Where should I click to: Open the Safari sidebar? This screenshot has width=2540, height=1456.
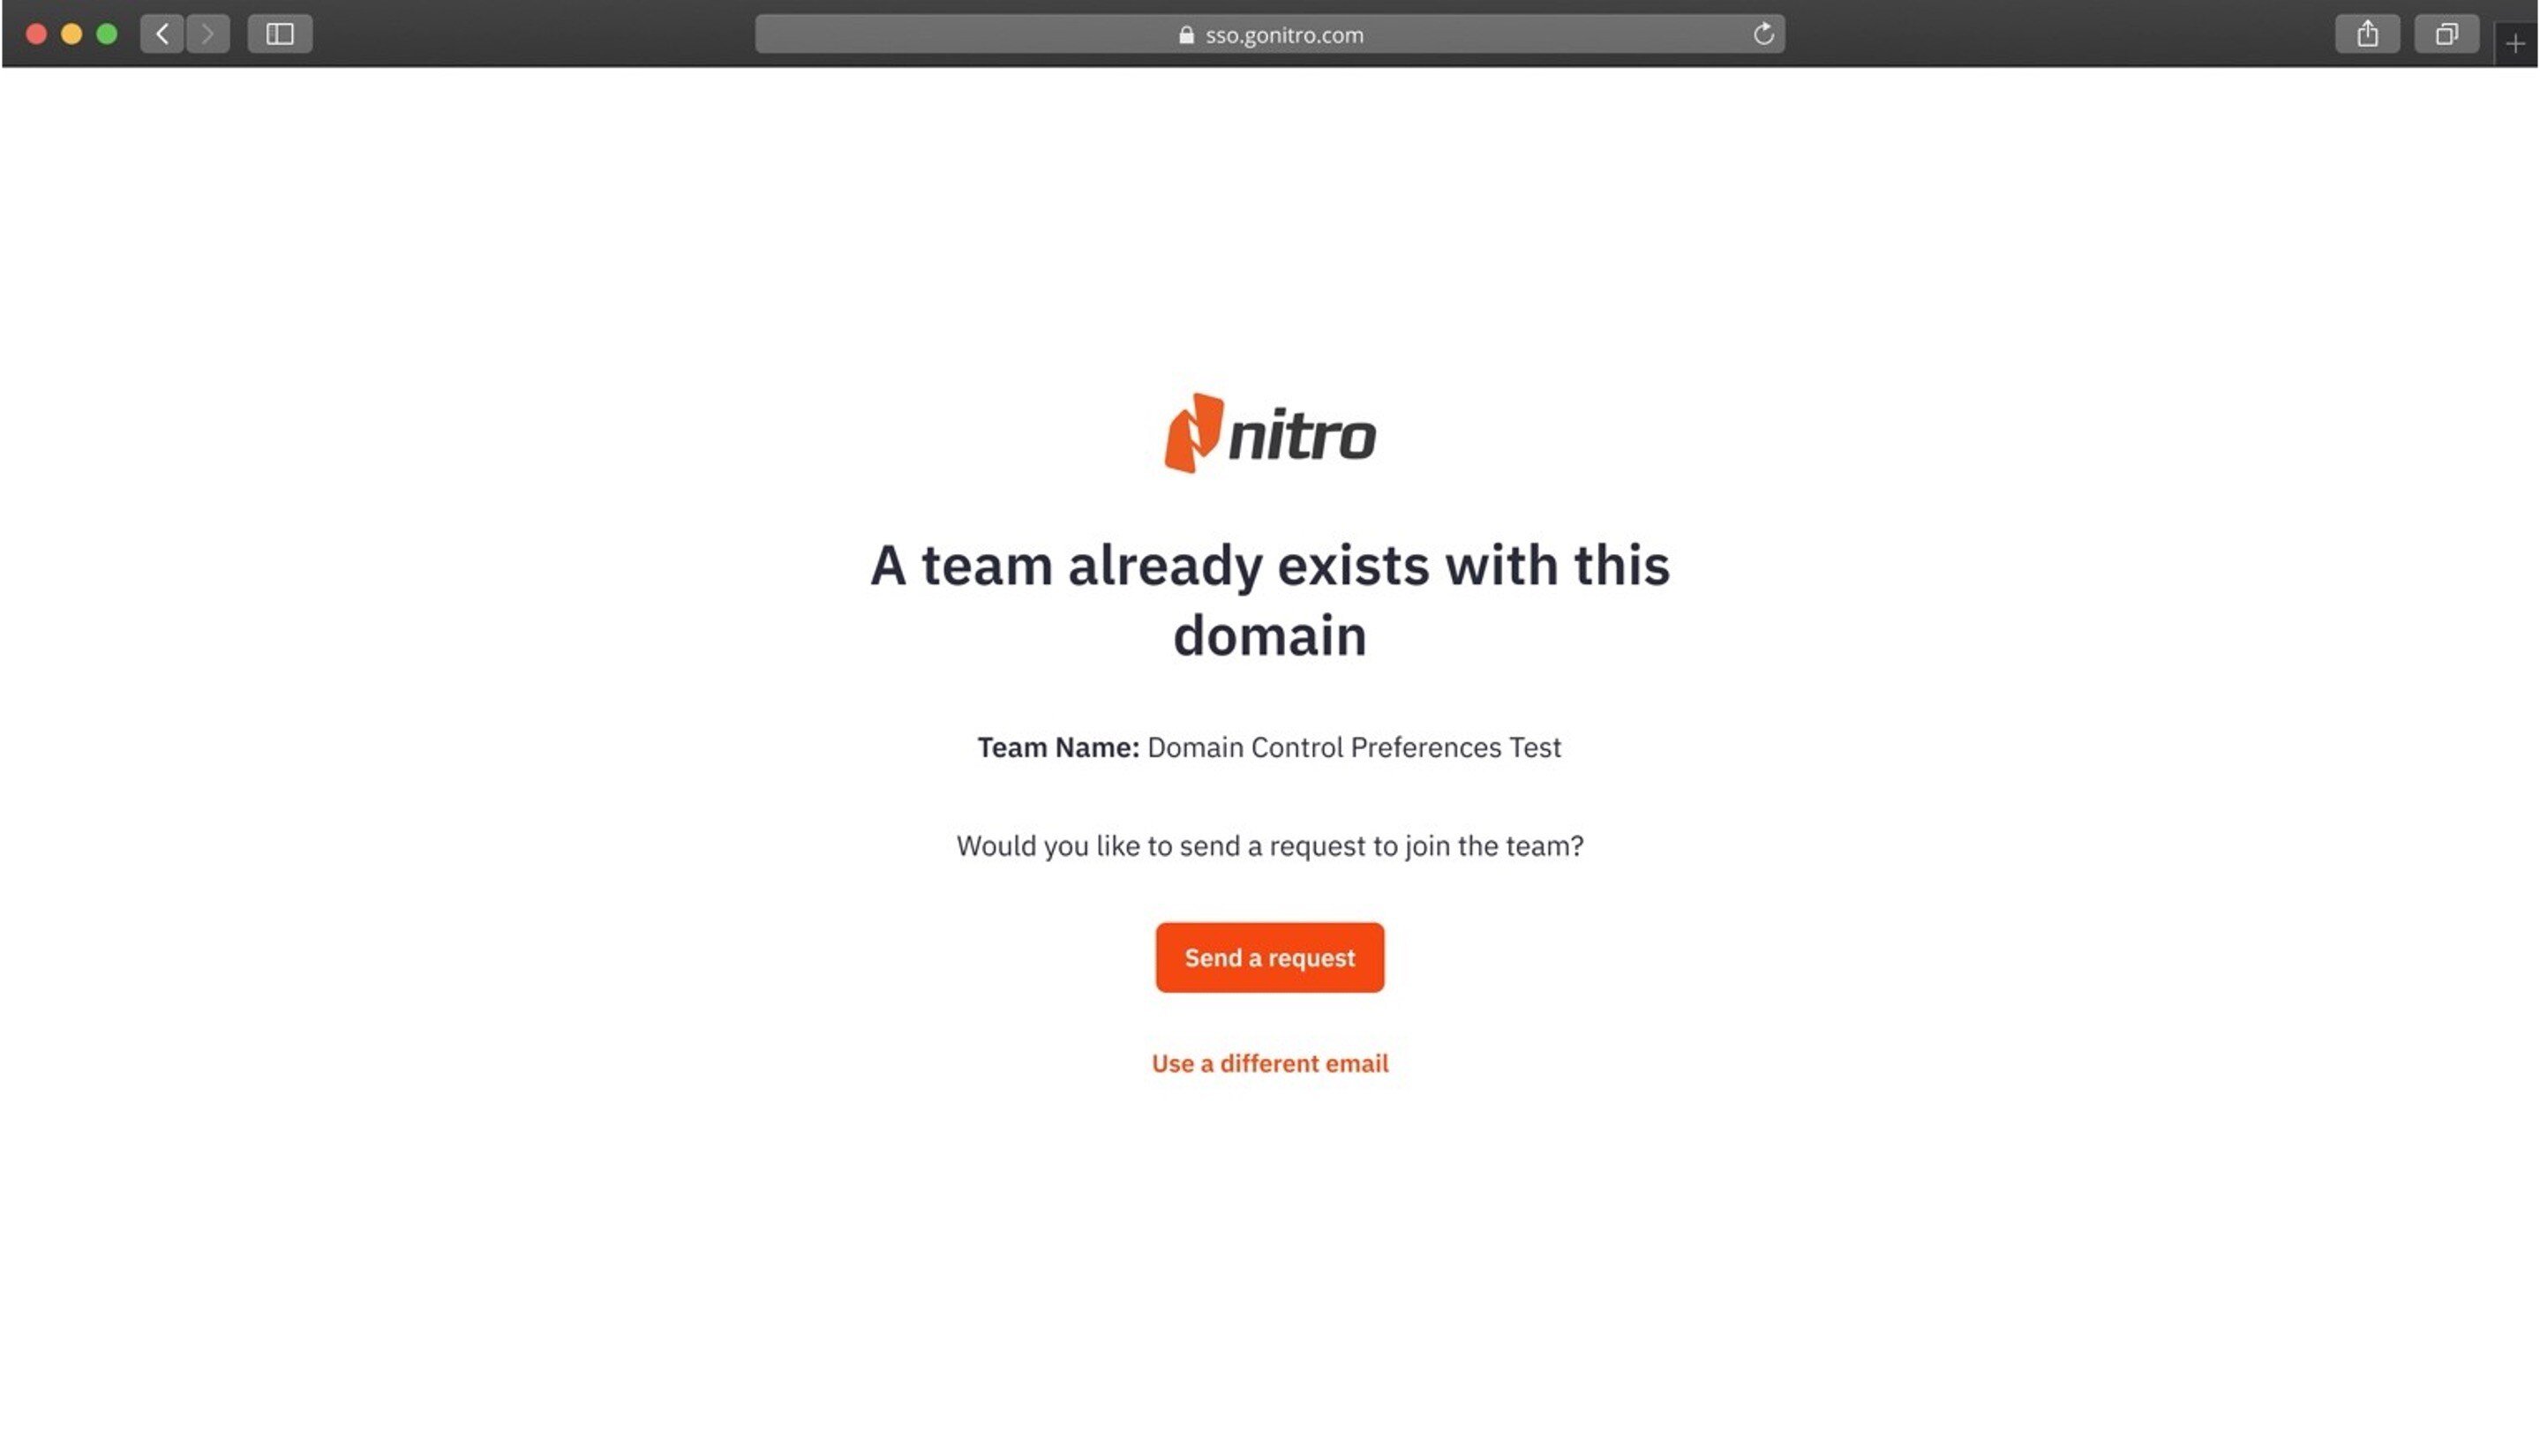[x=280, y=33]
